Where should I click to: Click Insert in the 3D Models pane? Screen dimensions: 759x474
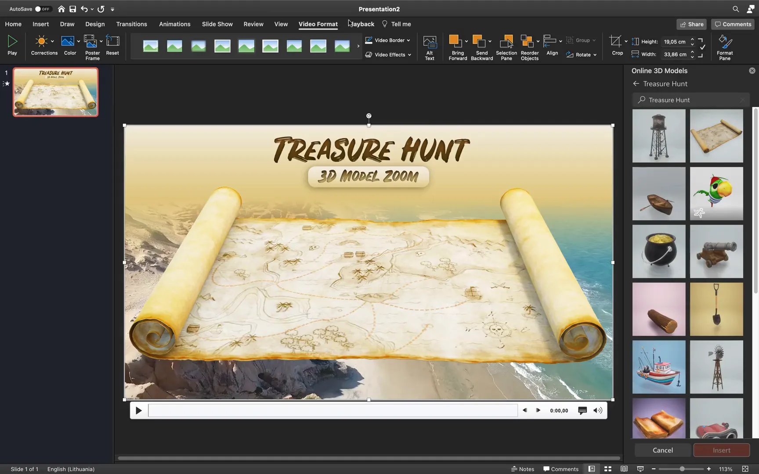coord(721,450)
